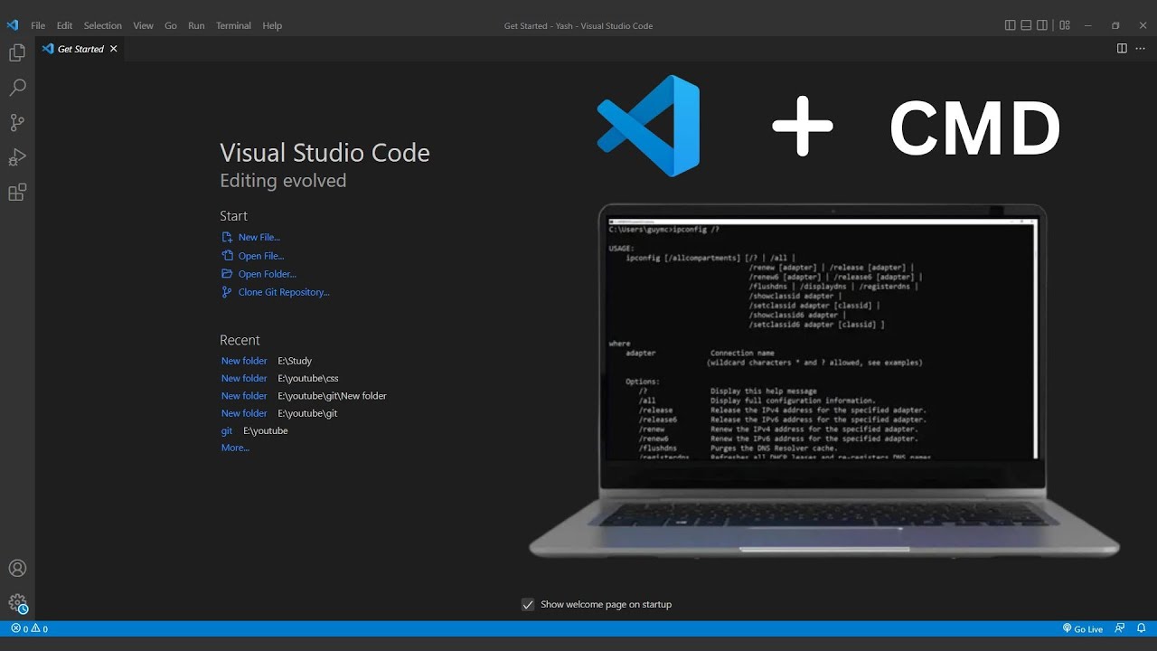
Task: Open editor More Actions ellipsis
Action: coord(1140,49)
